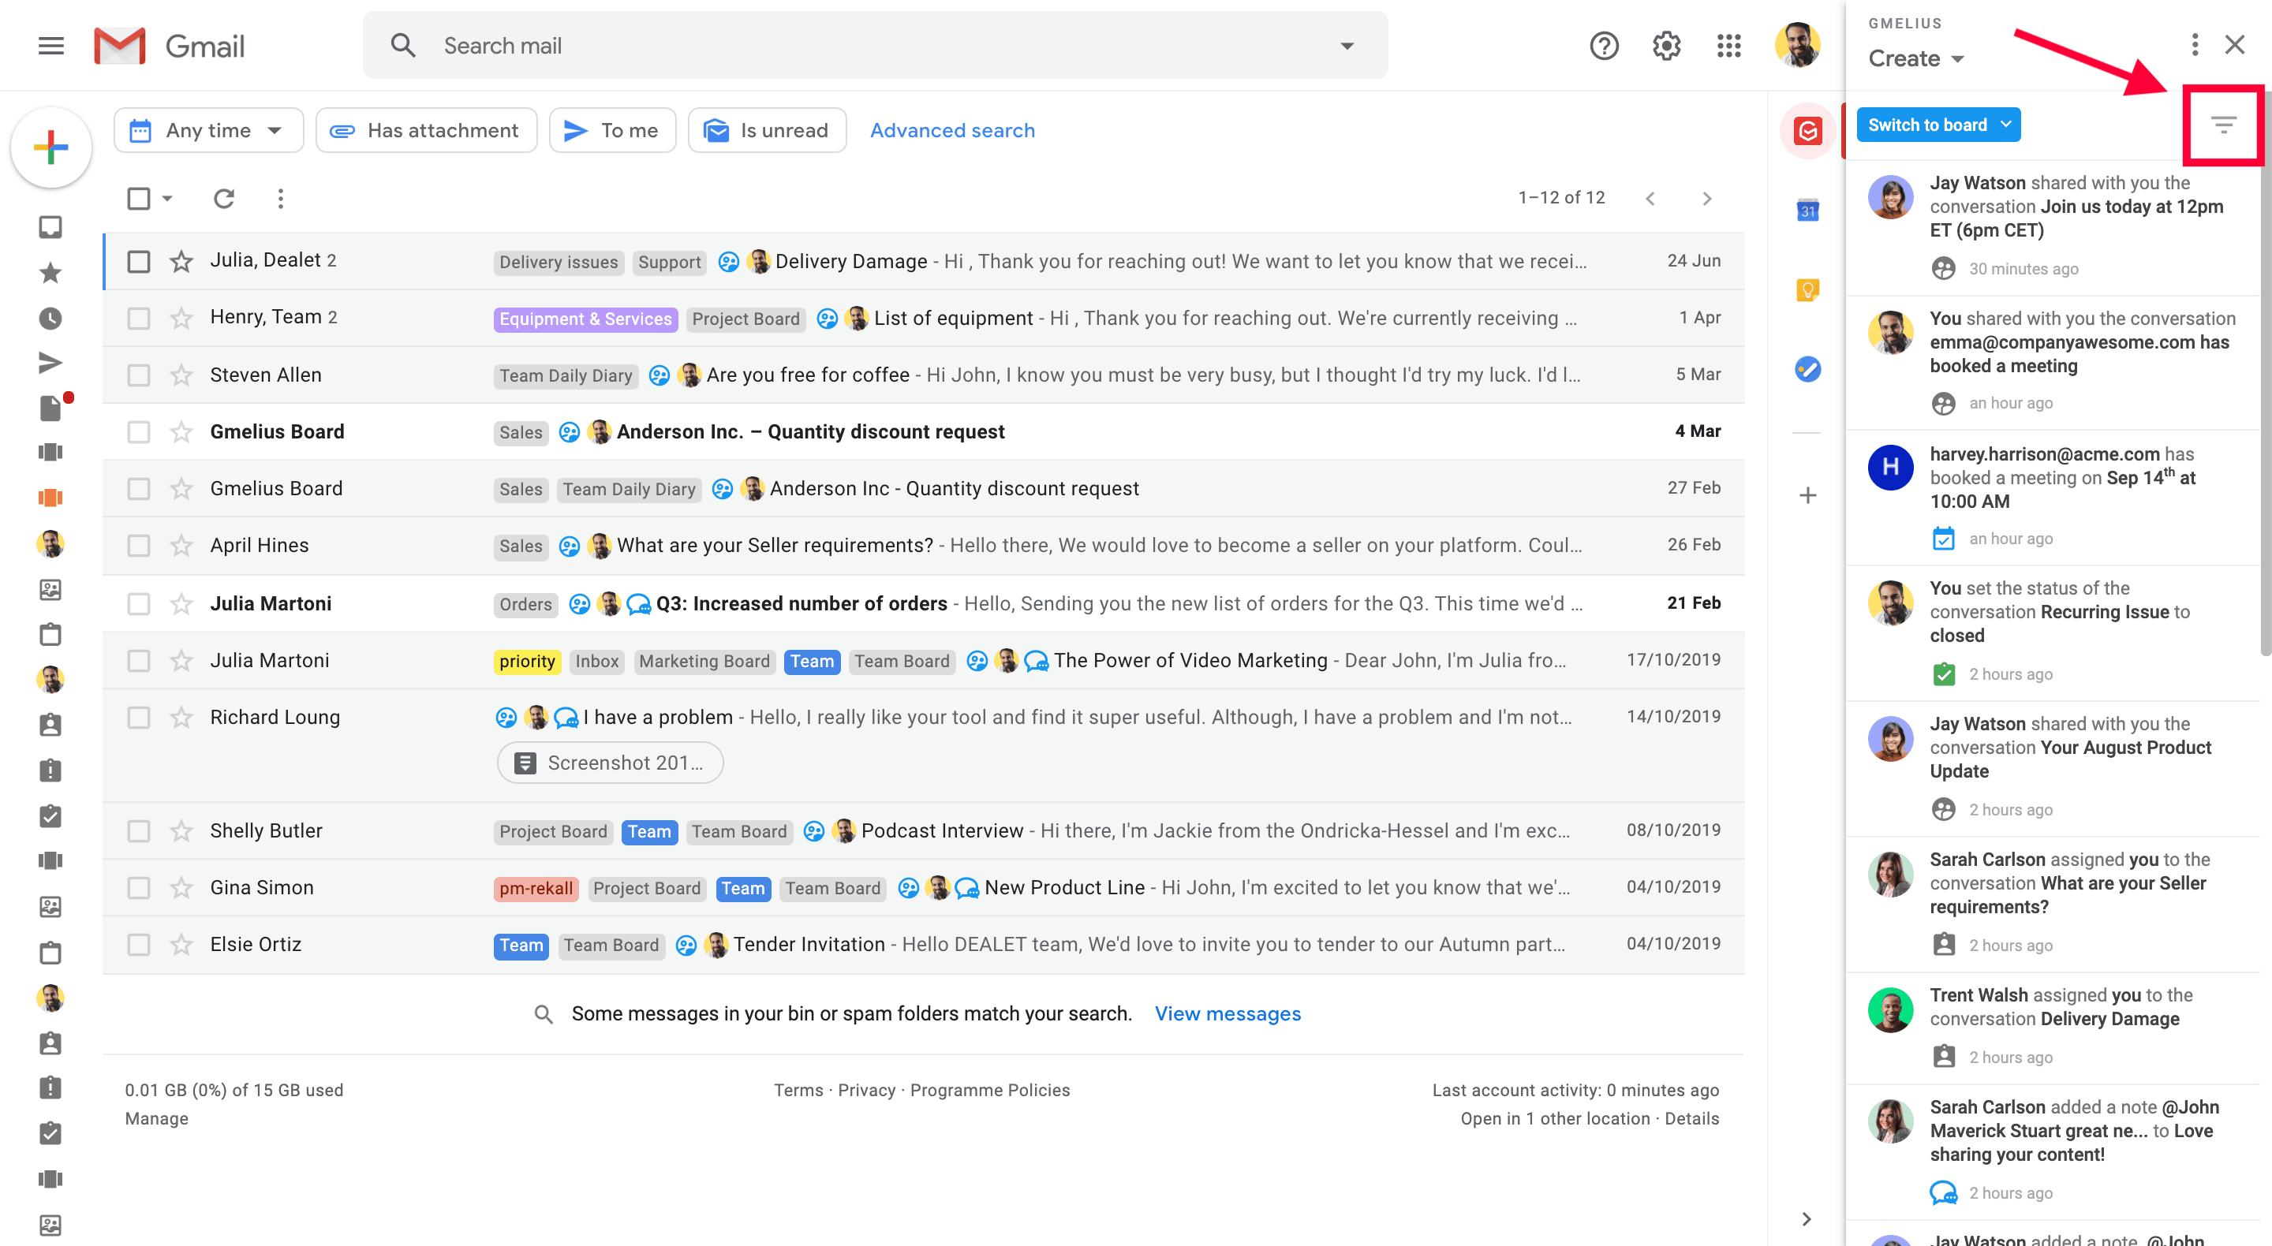Click the Search mail input field
Image resolution: width=2272 pixels, height=1246 pixels.
click(x=875, y=45)
